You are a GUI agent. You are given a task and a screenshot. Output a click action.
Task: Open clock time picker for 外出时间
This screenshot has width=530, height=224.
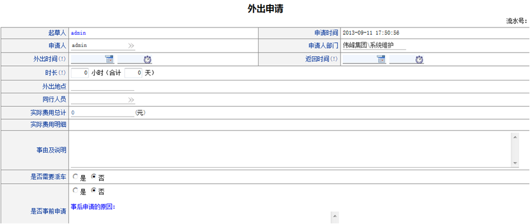148,60
